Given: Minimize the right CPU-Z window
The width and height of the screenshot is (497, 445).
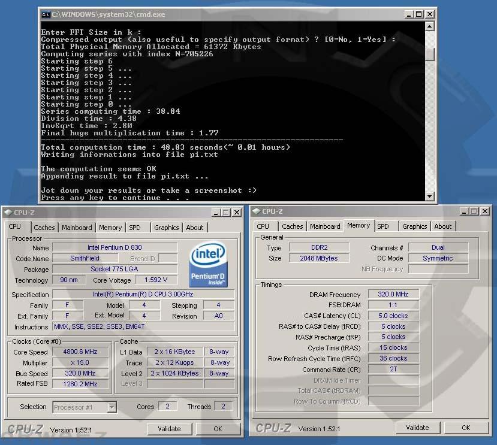Looking at the screenshot, I should pyautogui.click(x=464, y=211).
